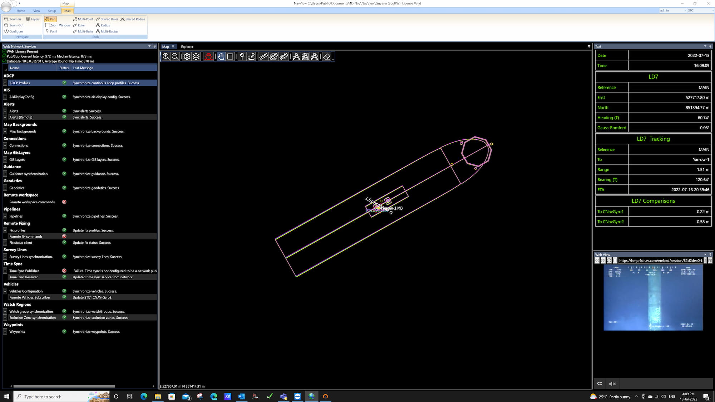Click the map toolbar zoom in magnifier
The image size is (715, 402).
point(166,56)
